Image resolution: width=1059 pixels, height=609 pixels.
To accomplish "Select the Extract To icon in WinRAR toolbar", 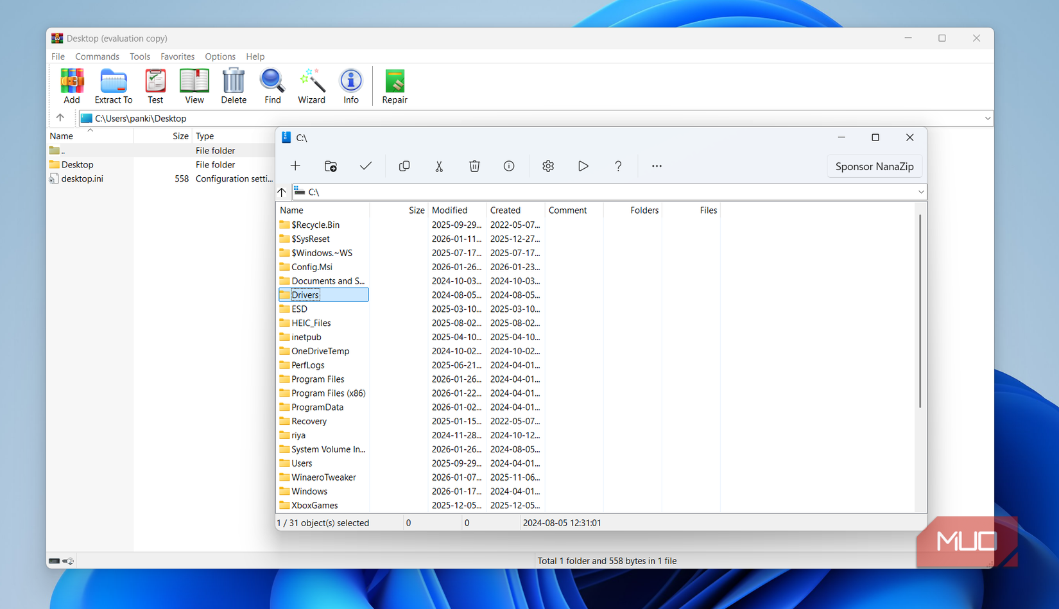I will [113, 85].
